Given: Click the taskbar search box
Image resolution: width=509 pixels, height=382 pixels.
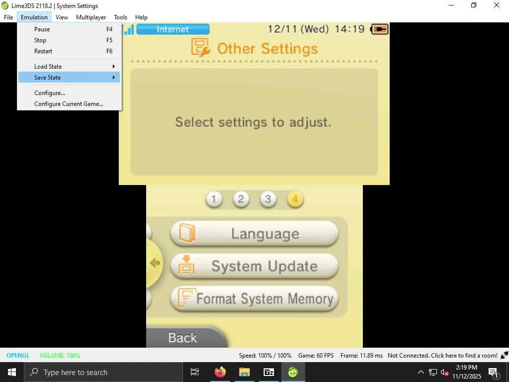Looking at the screenshot, I should (x=103, y=372).
